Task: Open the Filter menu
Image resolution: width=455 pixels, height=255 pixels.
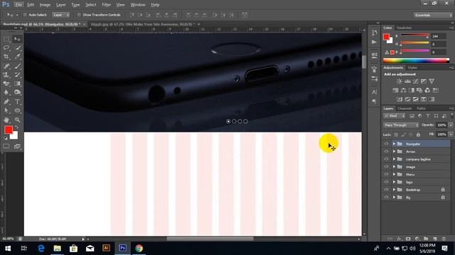Action: click(106, 5)
